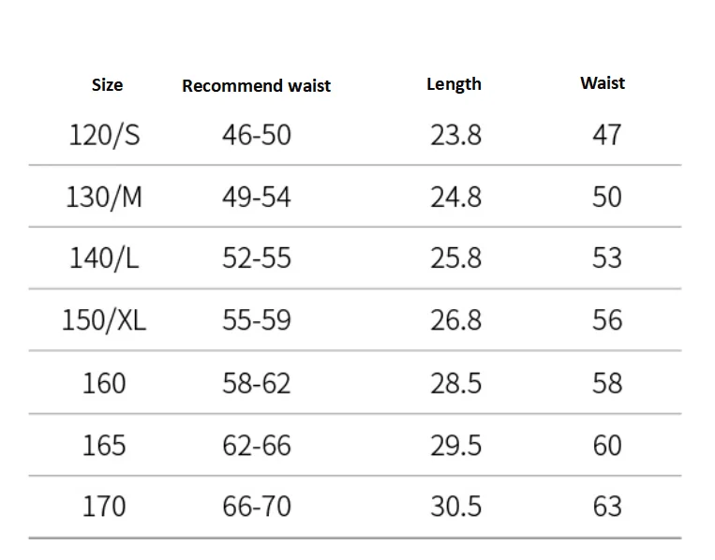Select the 170 size cell
The height and width of the screenshot is (560, 715).
pos(104,507)
